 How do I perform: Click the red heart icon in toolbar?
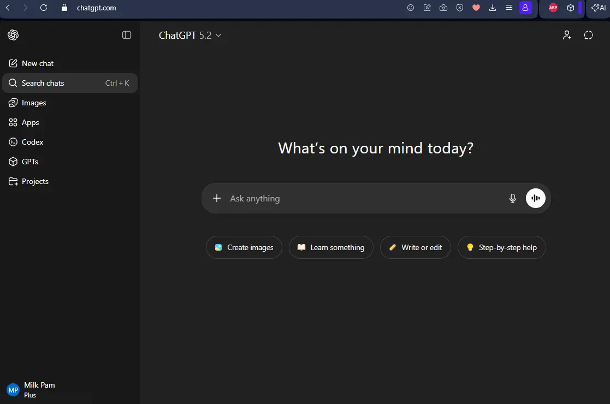click(x=476, y=8)
